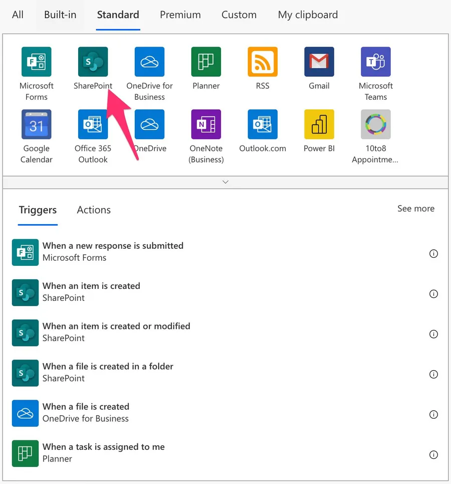Screen dimensions: 451x484
Task: Expand the connector list with chevron
Action: pos(225,182)
